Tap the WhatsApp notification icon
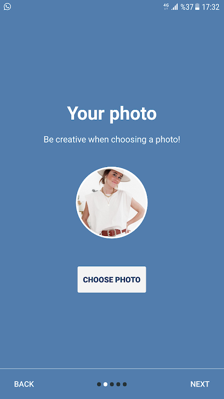The width and height of the screenshot is (224, 399). [7, 6]
